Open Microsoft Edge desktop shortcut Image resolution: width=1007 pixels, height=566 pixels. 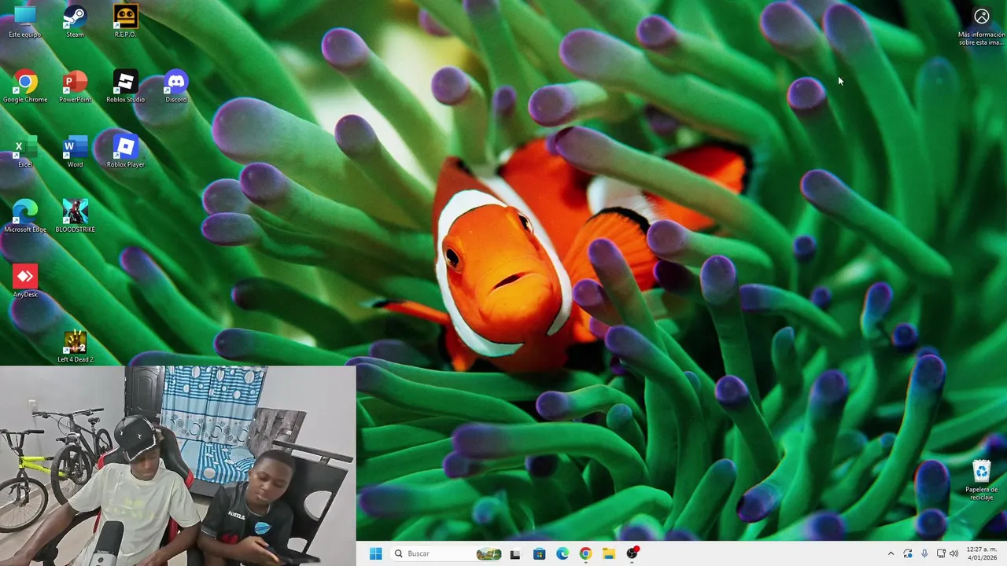25,216
